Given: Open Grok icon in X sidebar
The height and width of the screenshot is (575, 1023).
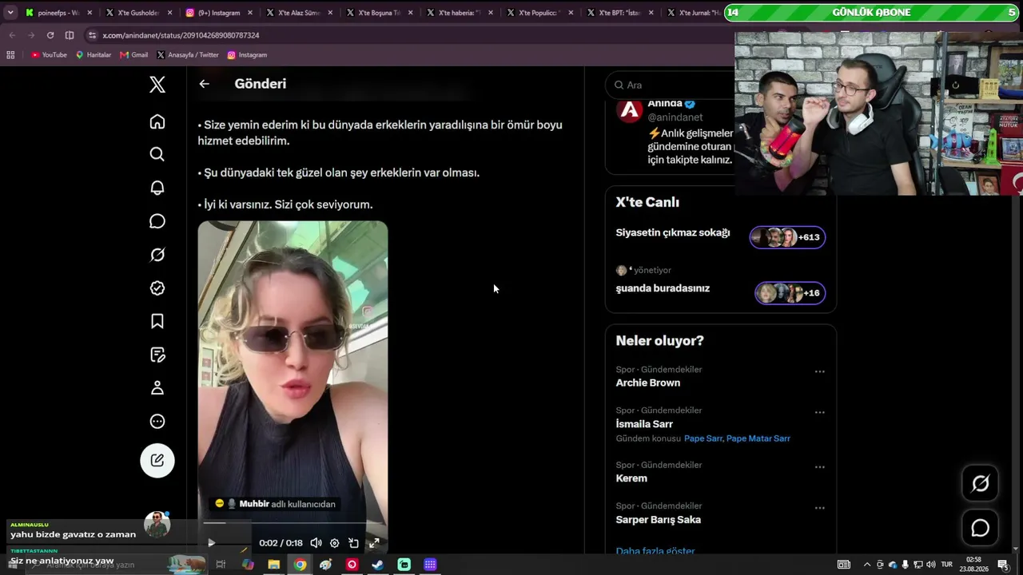Looking at the screenshot, I should pyautogui.click(x=157, y=255).
